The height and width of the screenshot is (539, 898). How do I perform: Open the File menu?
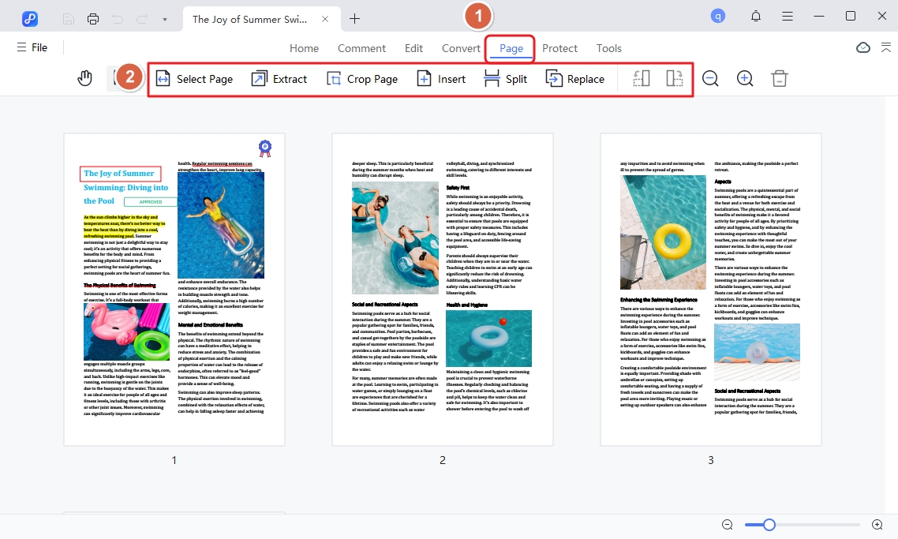(32, 48)
